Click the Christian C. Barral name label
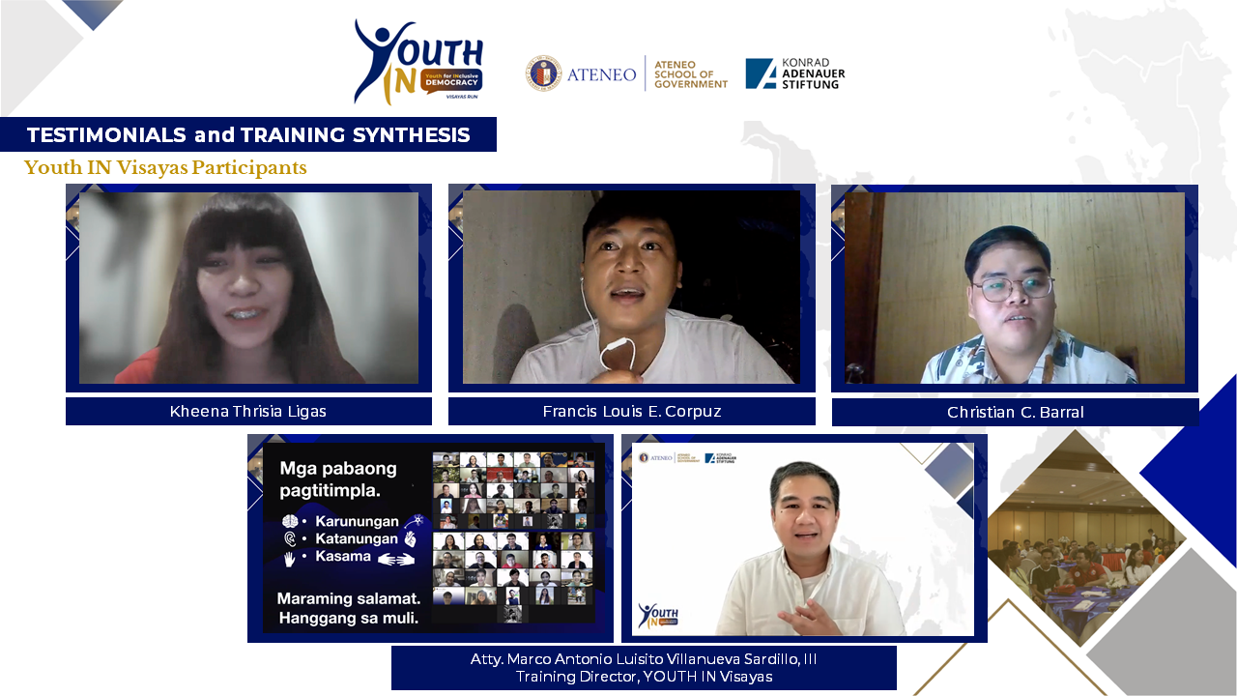This screenshot has width=1237, height=696. click(1015, 413)
